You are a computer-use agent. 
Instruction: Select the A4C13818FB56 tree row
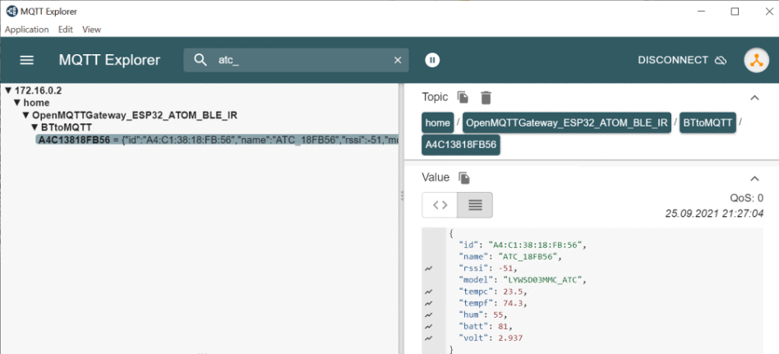[218, 140]
